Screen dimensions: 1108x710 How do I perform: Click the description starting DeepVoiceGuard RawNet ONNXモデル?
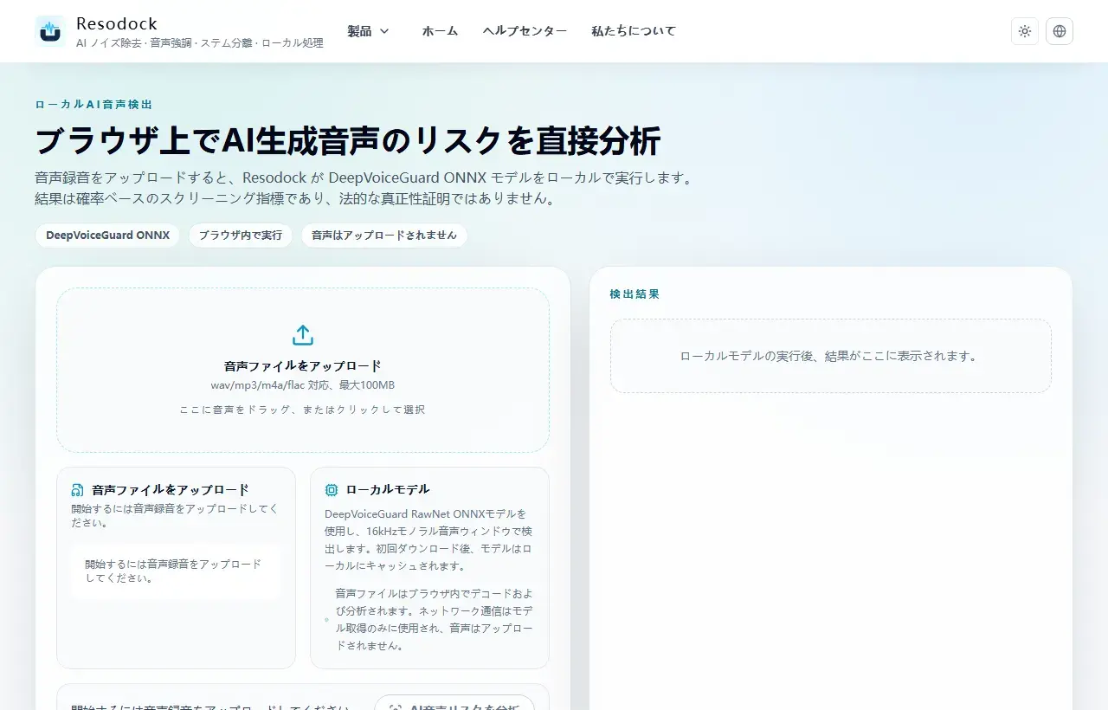coord(429,540)
